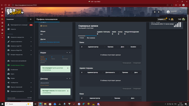Click the Форум chat bubbles icon
The image size is (189, 106).
[9, 78]
